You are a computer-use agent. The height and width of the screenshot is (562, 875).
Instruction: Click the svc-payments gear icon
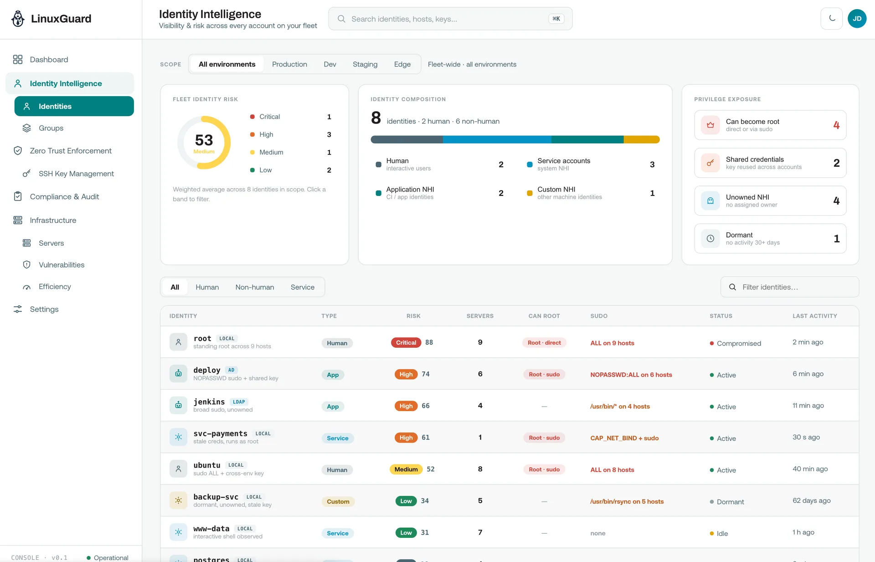point(178,437)
